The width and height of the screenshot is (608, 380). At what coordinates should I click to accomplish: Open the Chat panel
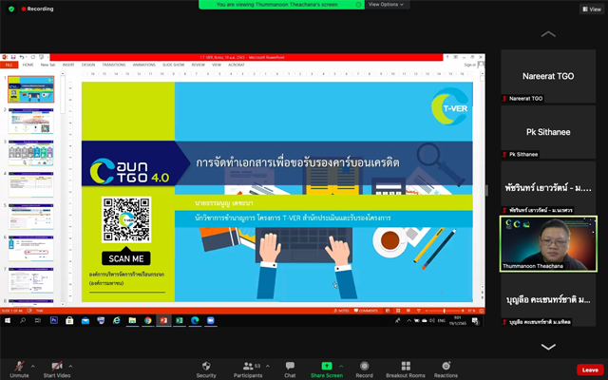pos(290,370)
